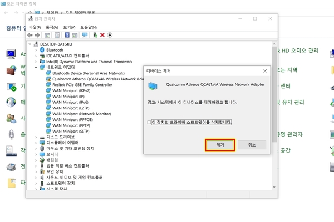
Task: Collapse the 네트워크 어댑터 node arrow
Action: (x=36, y=67)
